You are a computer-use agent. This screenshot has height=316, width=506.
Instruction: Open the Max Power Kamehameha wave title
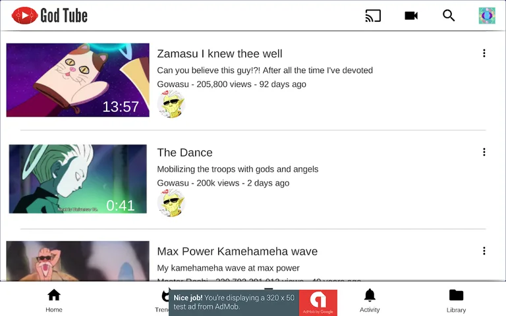point(237,251)
